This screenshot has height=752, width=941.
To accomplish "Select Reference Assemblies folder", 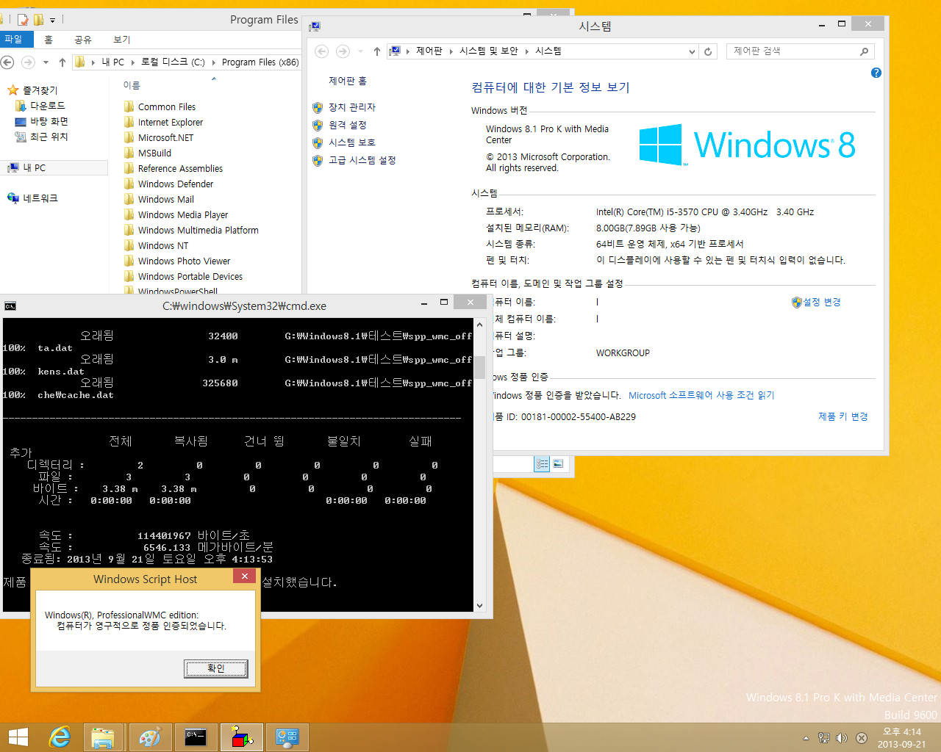I will pos(180,169).
